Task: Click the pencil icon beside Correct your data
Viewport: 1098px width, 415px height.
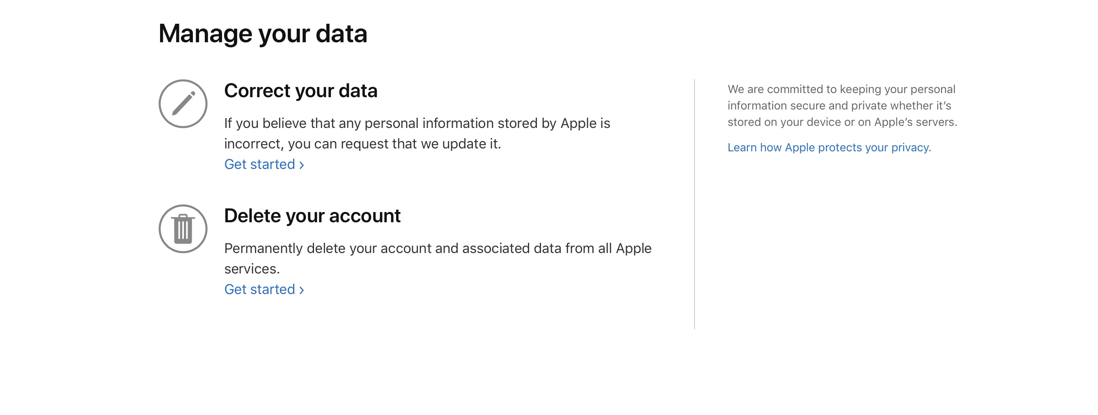Action: pos(183,103)
